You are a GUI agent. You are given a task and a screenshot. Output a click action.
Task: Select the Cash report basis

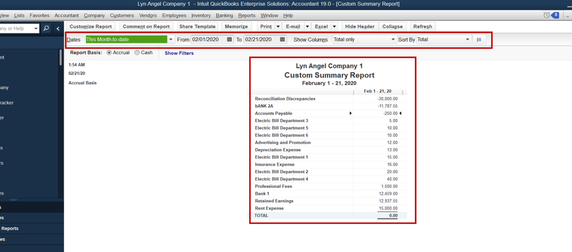[137, 53]
